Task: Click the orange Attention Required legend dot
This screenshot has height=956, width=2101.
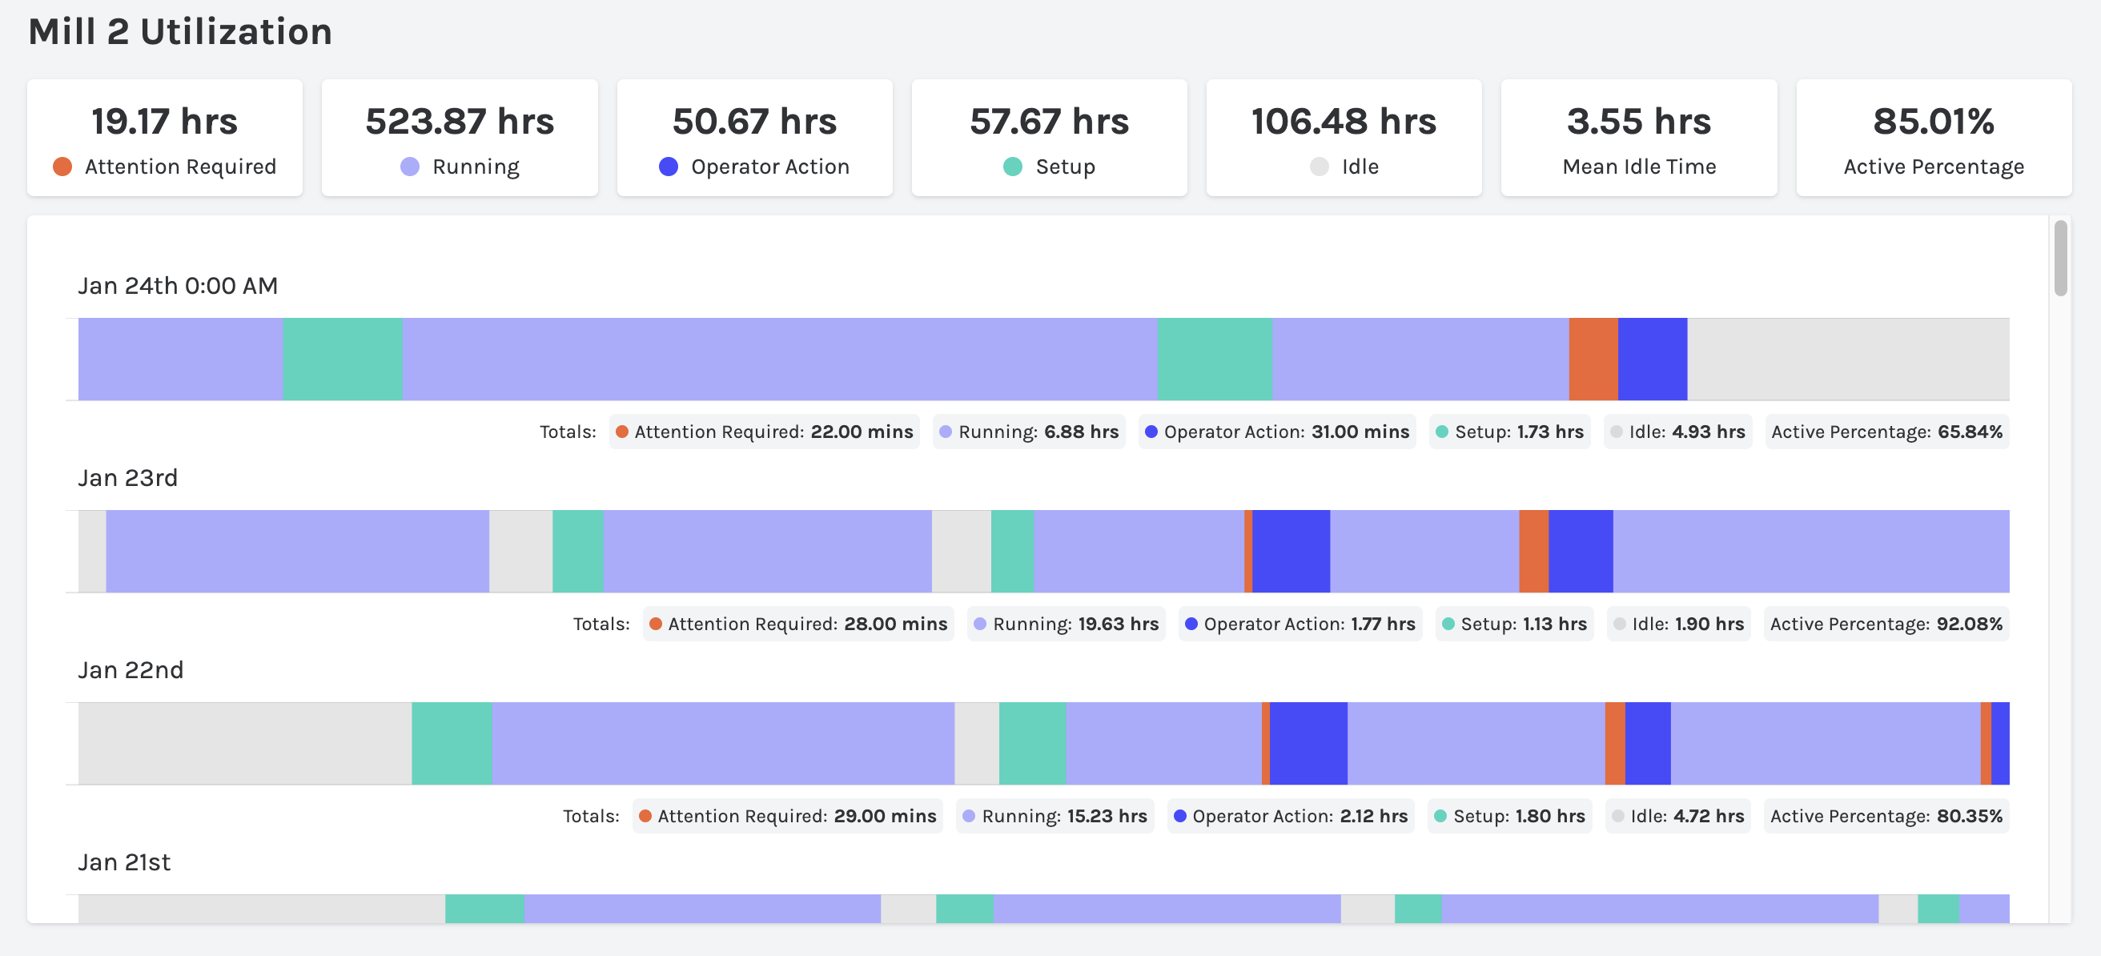Action: (62, 167)
